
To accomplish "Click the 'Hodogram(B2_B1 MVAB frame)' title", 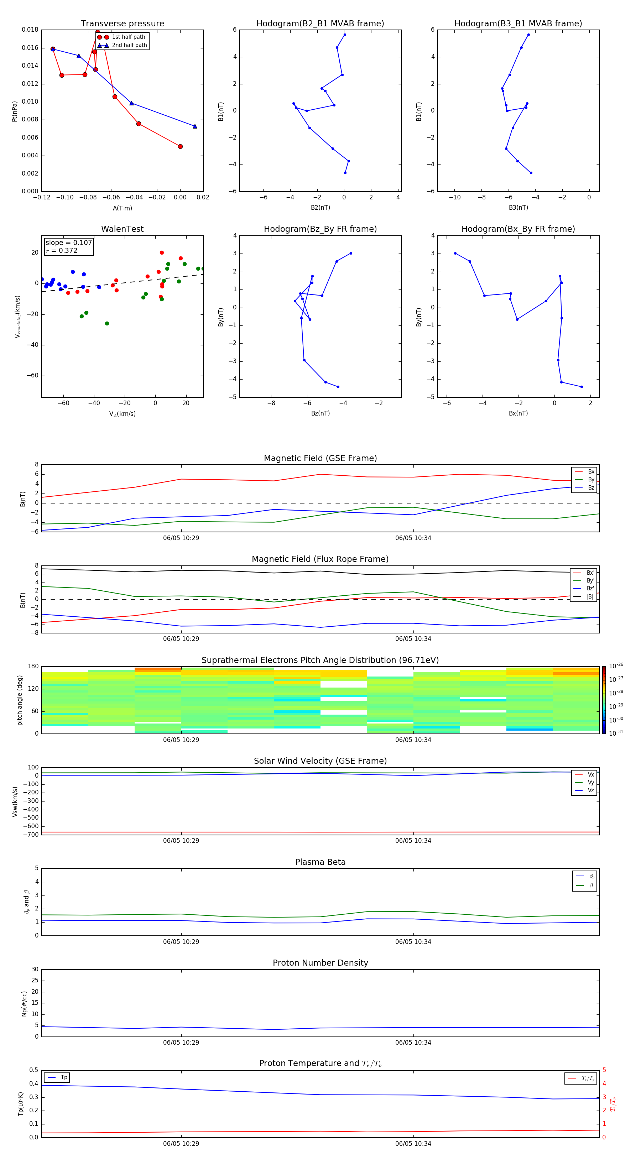I will 320,23.
